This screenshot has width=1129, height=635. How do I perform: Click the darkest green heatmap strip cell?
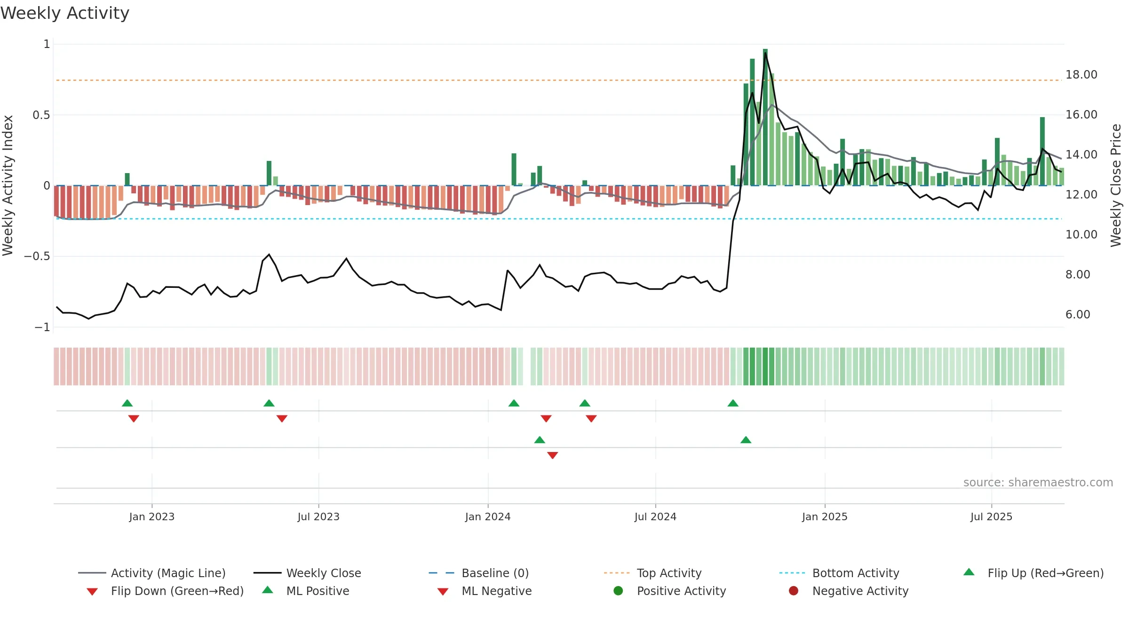765,366
